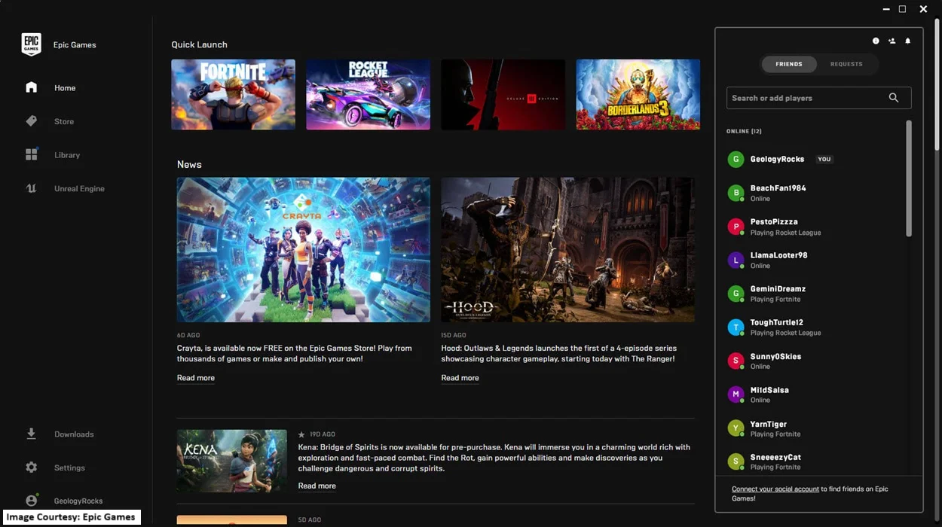Click the Connect your social account link
Image resolution: width=942 pixels, height=527 pixels.
[x=775, y=488]
